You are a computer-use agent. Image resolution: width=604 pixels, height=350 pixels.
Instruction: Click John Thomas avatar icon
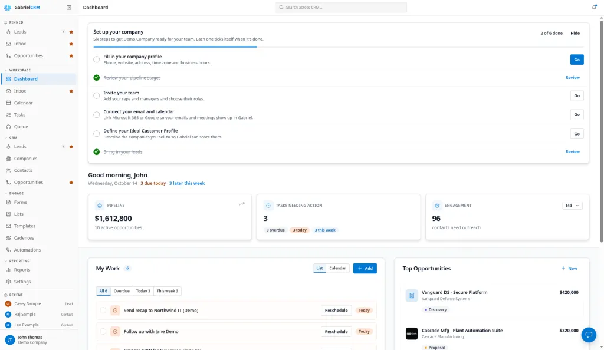(x=9, y=339)
